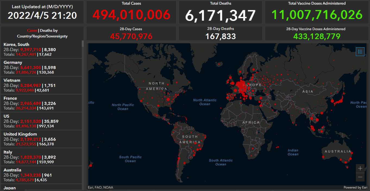Screen dimensions: 370x191
Task: Click the ASIA map label
Action: coord(308,92)
